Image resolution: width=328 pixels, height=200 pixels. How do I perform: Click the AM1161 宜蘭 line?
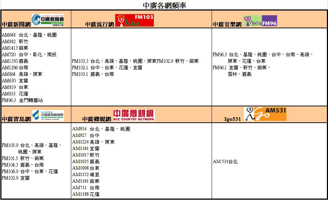click(x=86, y=148)
